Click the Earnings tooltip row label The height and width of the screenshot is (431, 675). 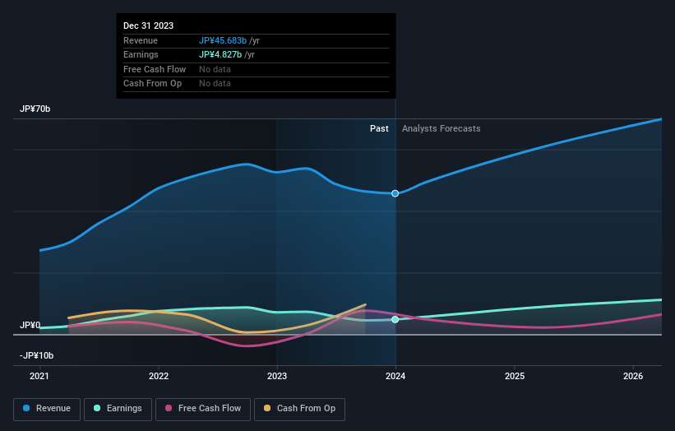click(141, 54)
